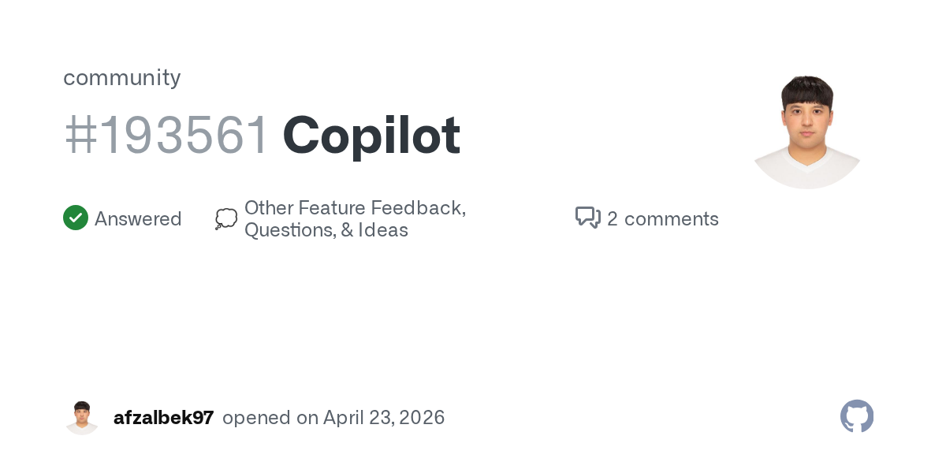Click the comments speech-bubbles icon
This screenshot has height=473, width=946.
588,218
